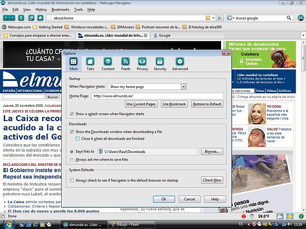Image resolution: width=306 pixels, height=229 pixels.
Task: Open the Advanced options panel icon
Action: point(180,64)
